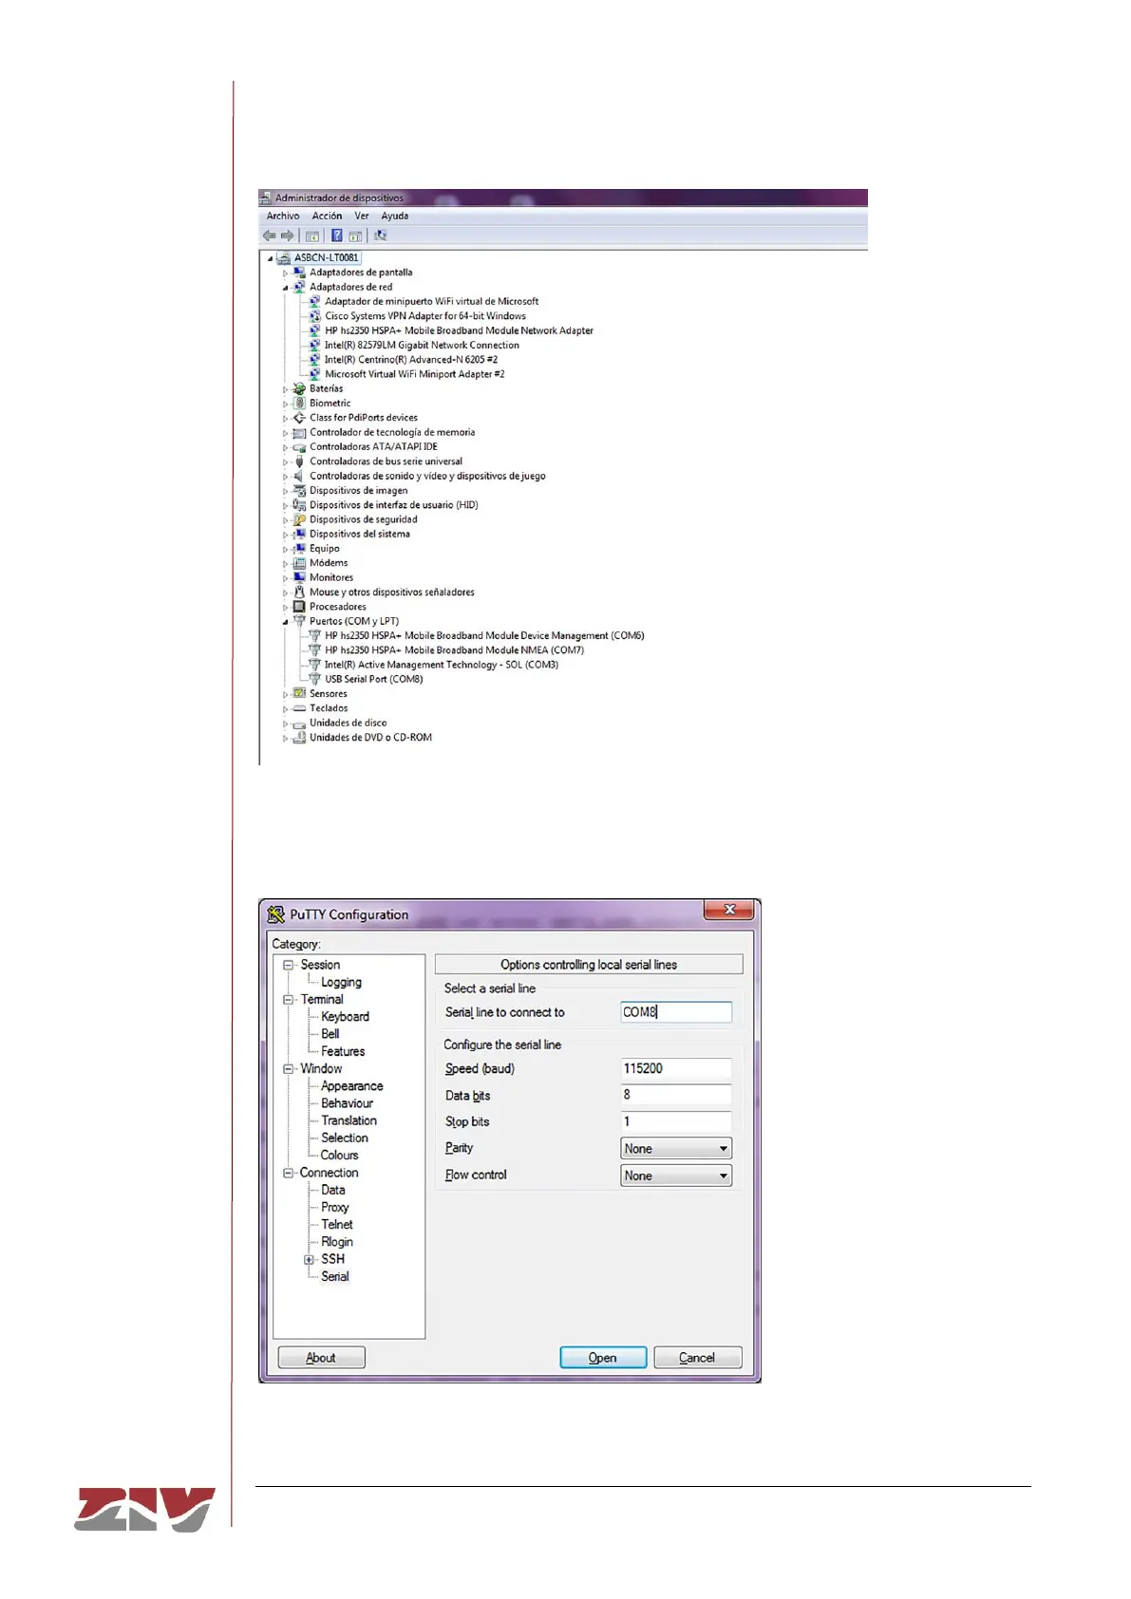Collapse the PuTTY Session category box

289,965
